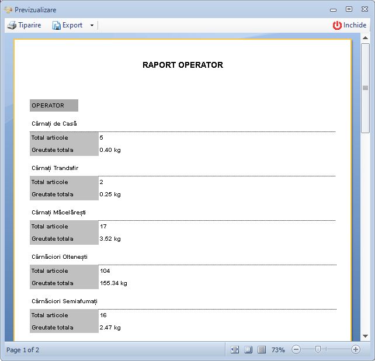Select the continuous page view icon
This screenshot has width=375, height=361.
[262, 350]
